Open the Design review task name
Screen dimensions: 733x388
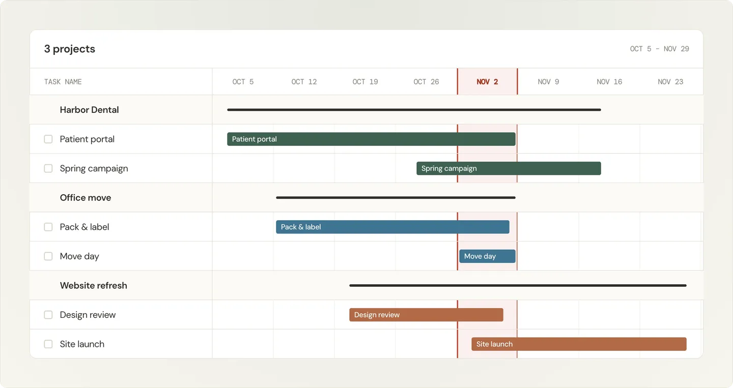pyautogui.click(x=88, y=315)
